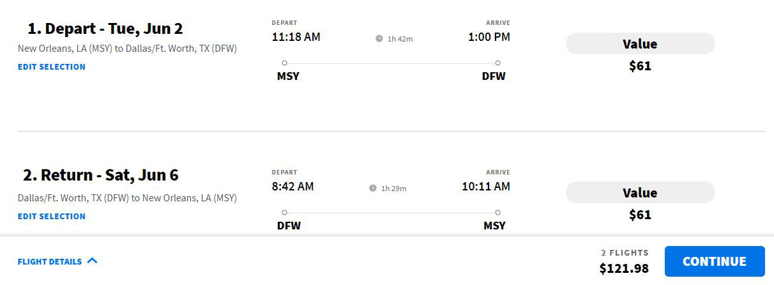The height and width of the screenshot is (285, 774).
Task: Click the clock icon beside 1h 29m
Action: tap(373, 189)
